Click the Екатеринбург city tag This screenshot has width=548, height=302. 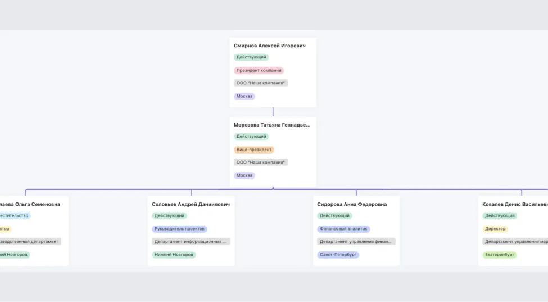click(499, 255)
